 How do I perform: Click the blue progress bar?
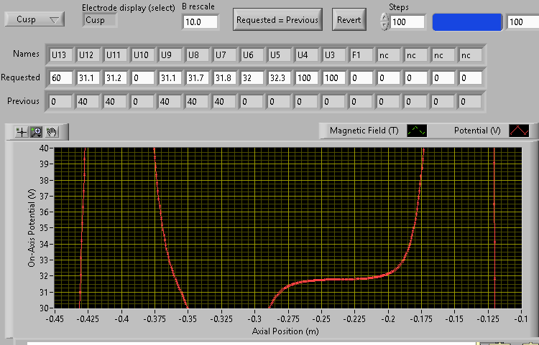[x=467, y=22]
